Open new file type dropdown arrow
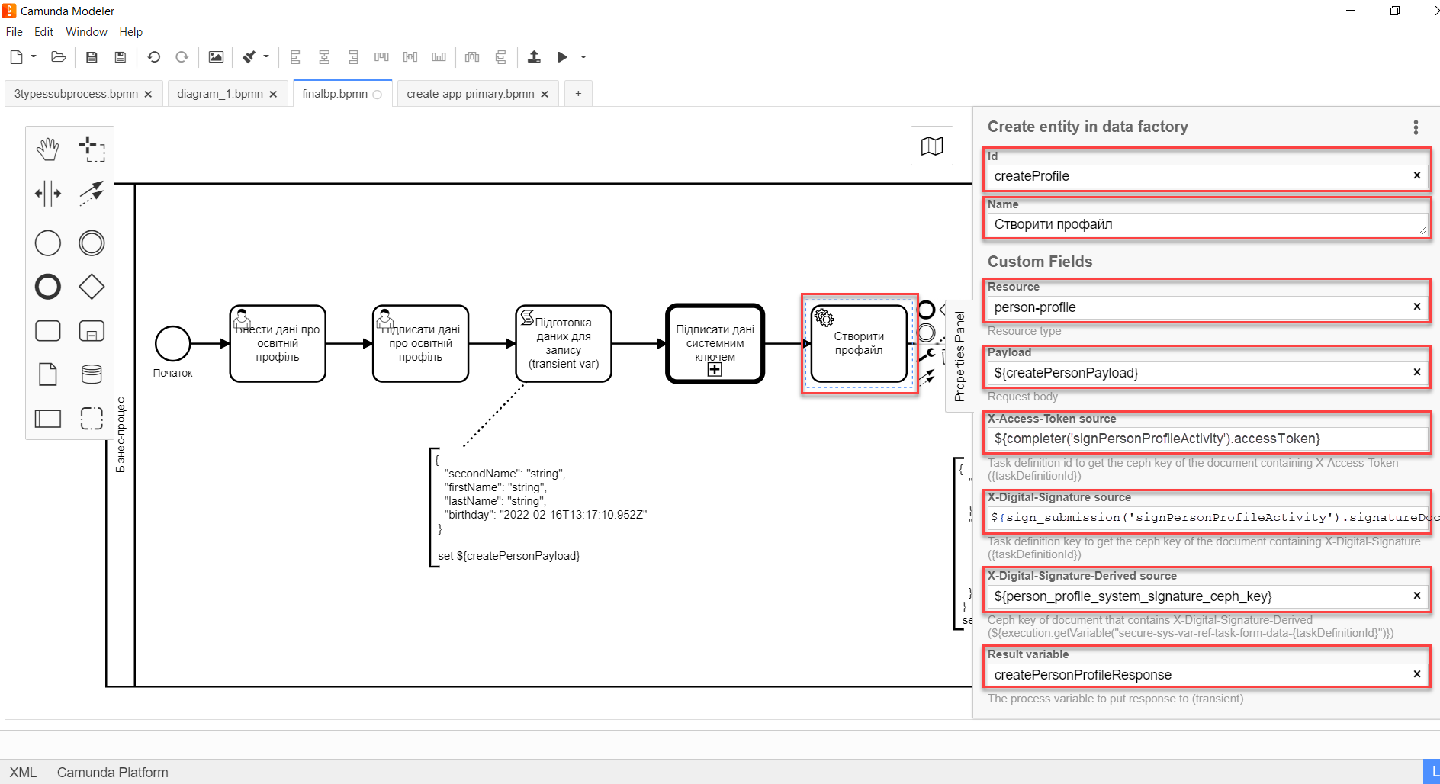This screenshot has width=1440, height=784. click(x=34, y=57)
